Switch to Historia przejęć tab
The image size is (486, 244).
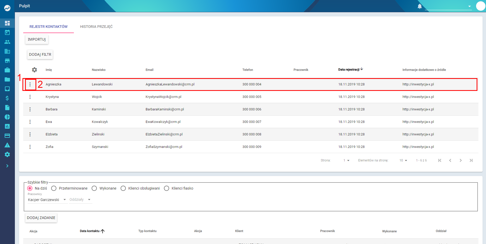[x=96, y=27]
